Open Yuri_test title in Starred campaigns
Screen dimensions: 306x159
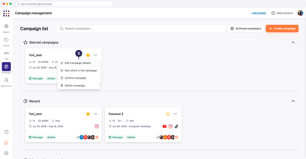(x=35, y=55)
